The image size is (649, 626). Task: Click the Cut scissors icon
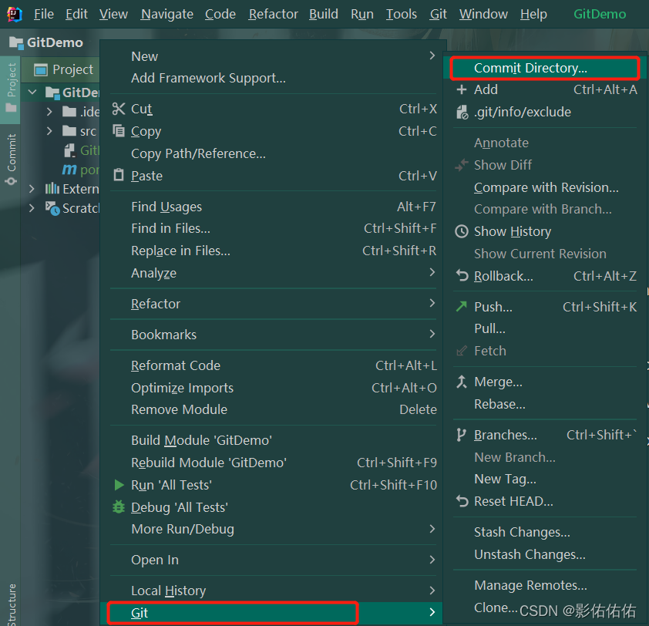[119, 109]
